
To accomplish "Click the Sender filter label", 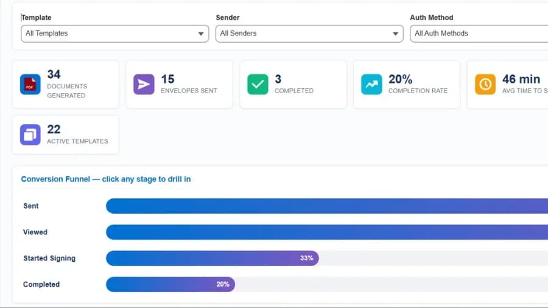I will click(x=228, y=18).
